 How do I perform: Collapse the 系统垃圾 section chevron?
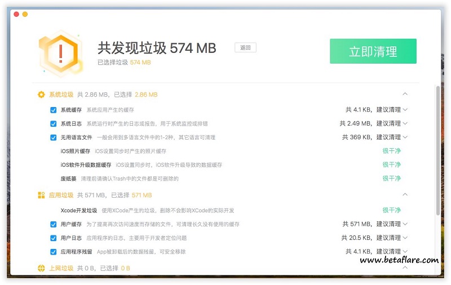pyautogui.click(x=405, y=94)
